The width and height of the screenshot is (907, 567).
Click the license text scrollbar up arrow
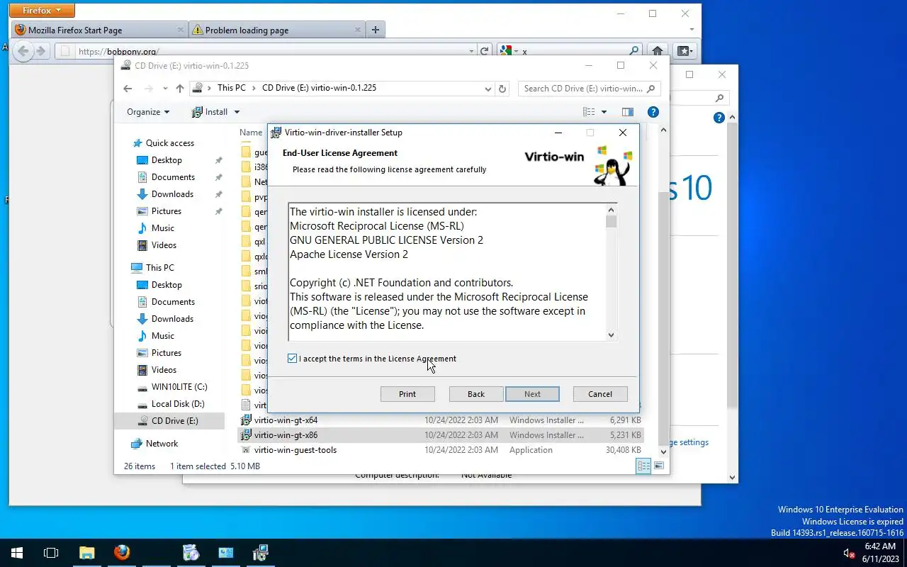point(612,210)
